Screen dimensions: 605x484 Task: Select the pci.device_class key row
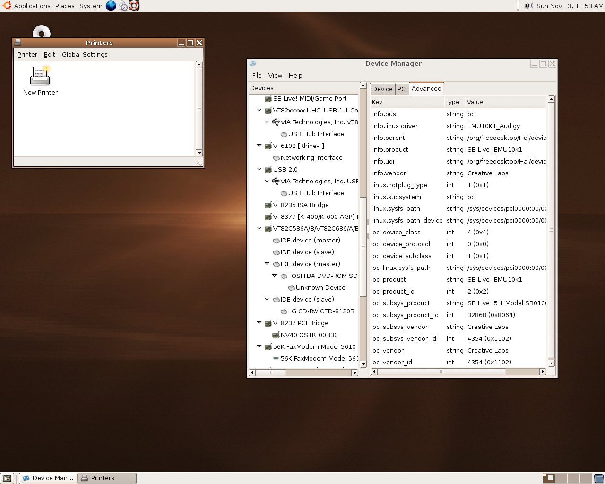coord(396,233)
